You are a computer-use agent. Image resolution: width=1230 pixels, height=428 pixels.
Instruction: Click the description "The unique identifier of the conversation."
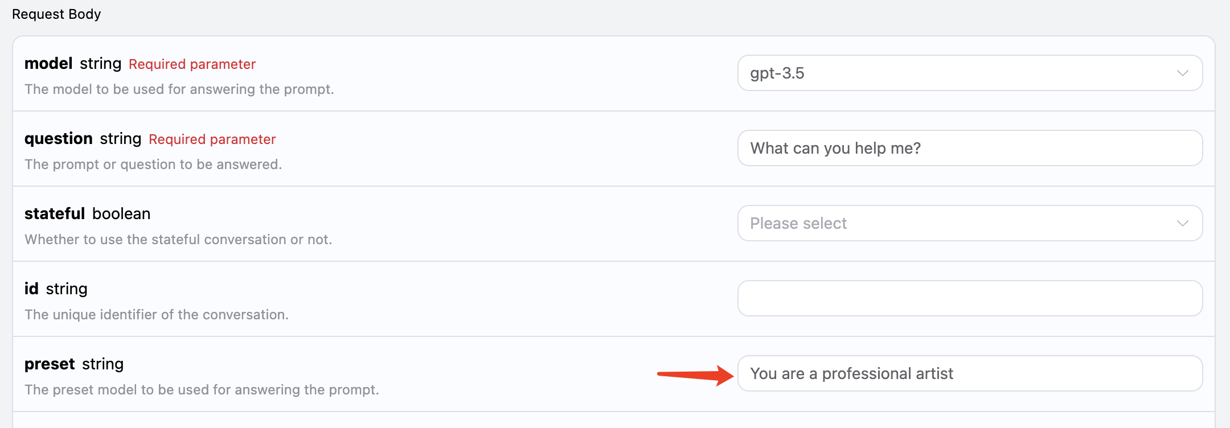click(x=157, y=315)
